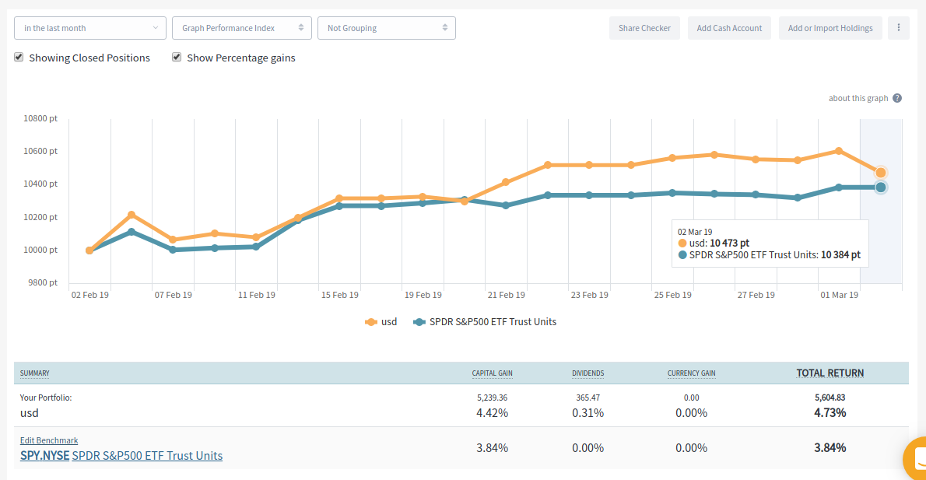
Task: Open the orange chat widget icon
Action: (x=916, y=457)
